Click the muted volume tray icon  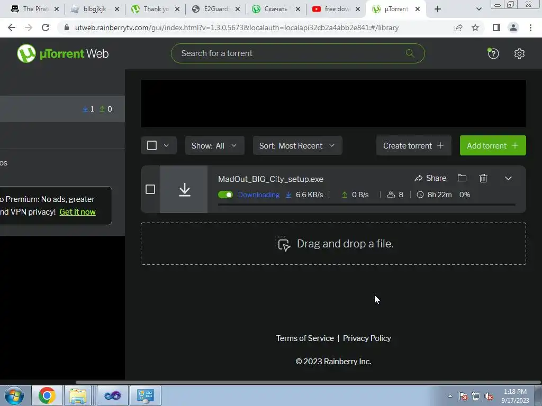[x=489, y=396]
